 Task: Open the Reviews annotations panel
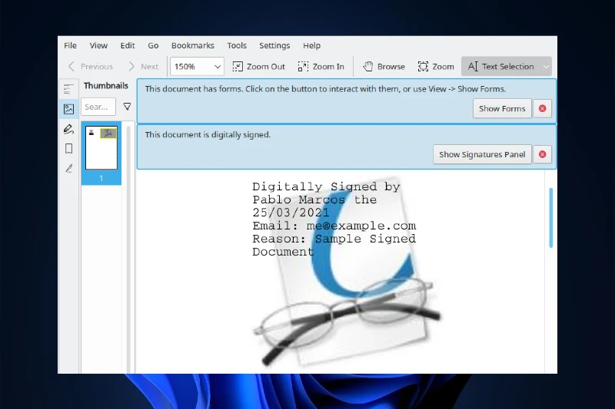[69, 129]
